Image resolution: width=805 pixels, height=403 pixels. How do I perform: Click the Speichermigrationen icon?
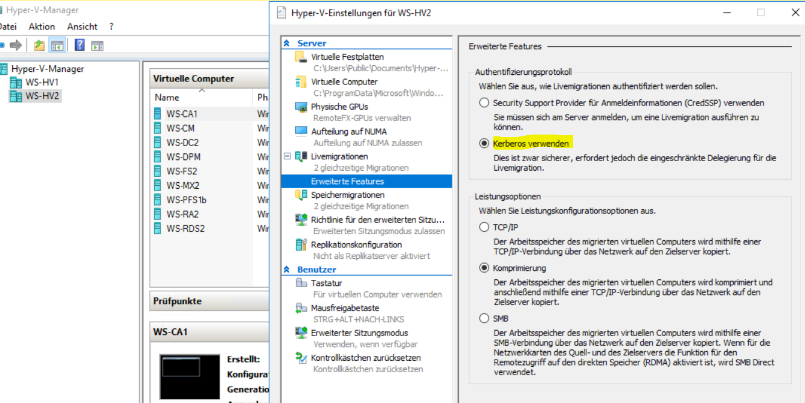click(x=301, y=195)
